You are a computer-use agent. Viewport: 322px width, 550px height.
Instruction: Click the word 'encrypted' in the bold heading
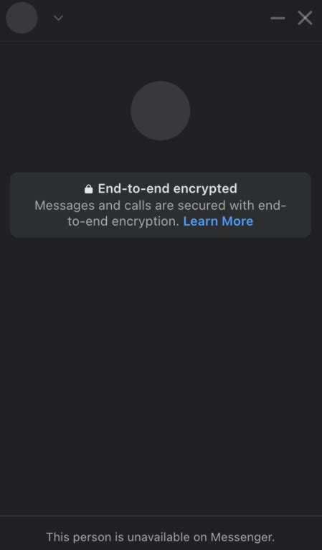point(205,189)
